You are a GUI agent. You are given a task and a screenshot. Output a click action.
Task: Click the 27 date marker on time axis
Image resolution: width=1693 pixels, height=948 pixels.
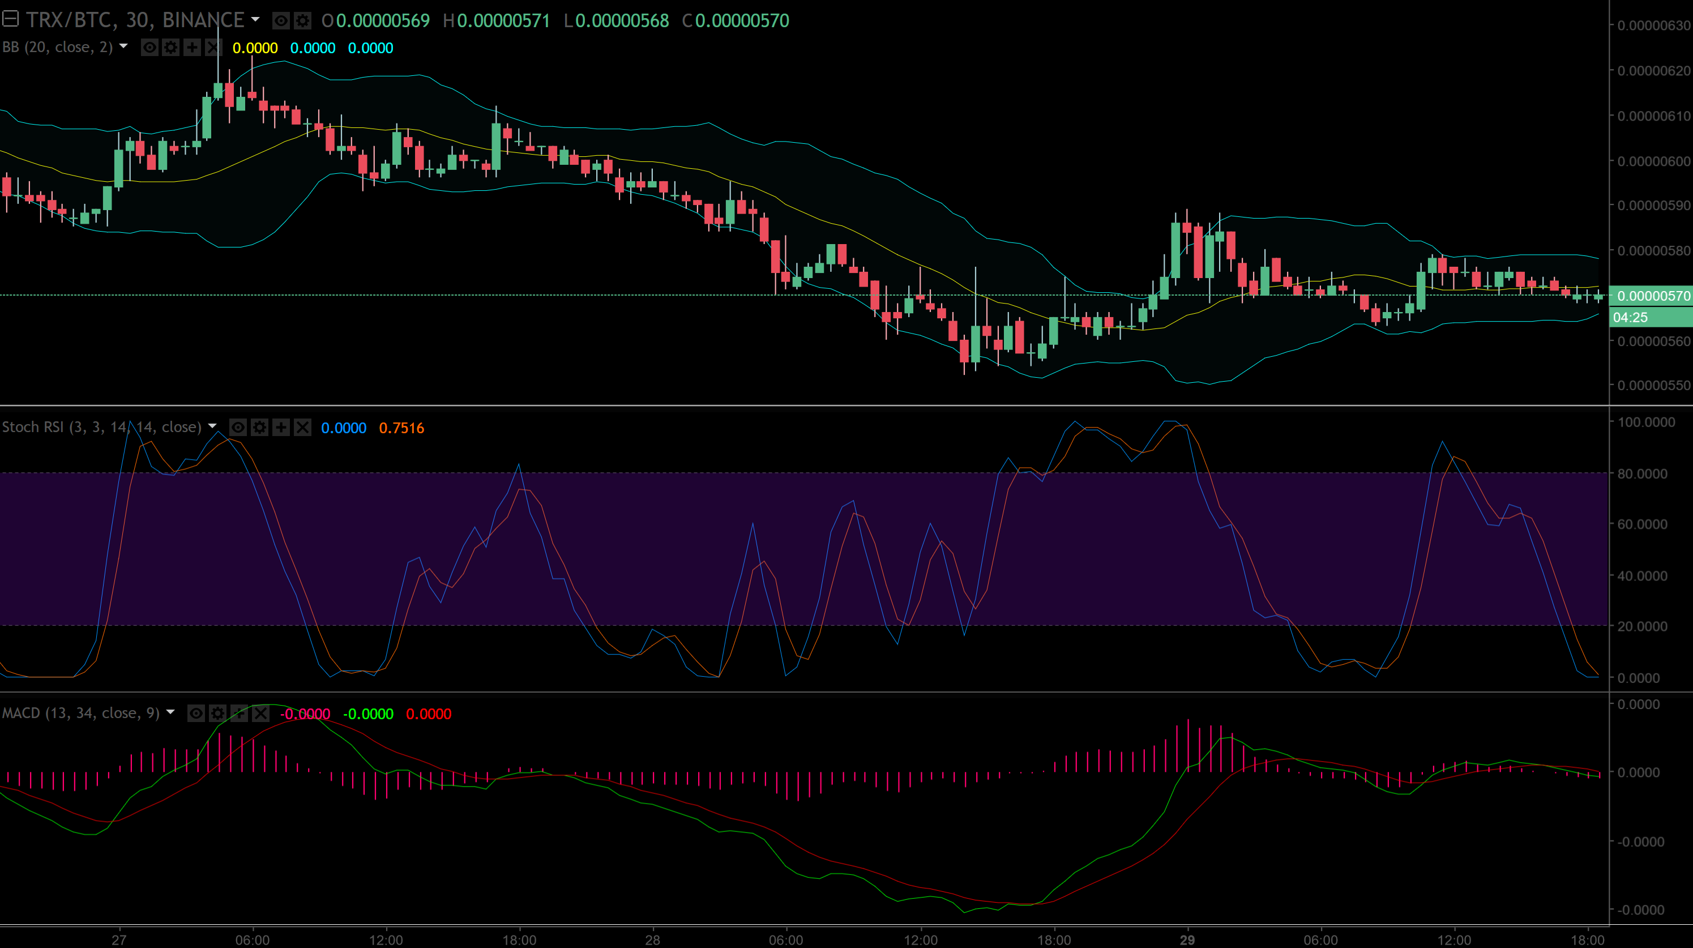118,940
